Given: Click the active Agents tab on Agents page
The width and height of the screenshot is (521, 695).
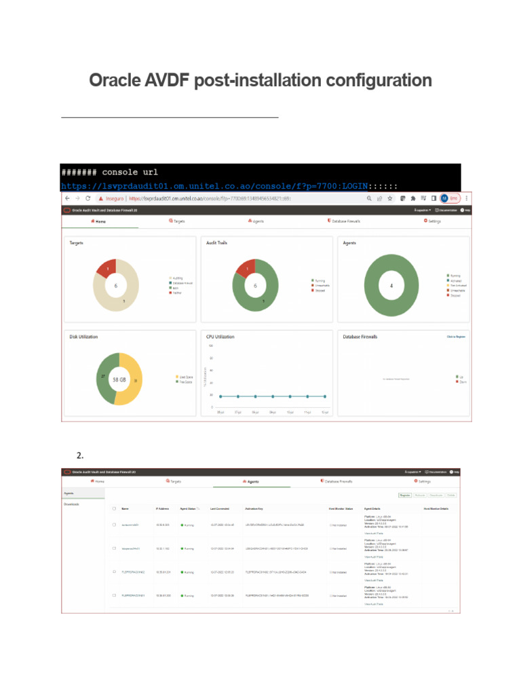Looking at the screenshot, I should (251, 482).
